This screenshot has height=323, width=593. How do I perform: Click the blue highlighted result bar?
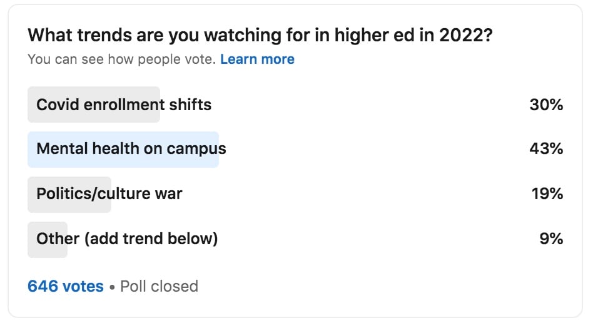pos(123,150)
